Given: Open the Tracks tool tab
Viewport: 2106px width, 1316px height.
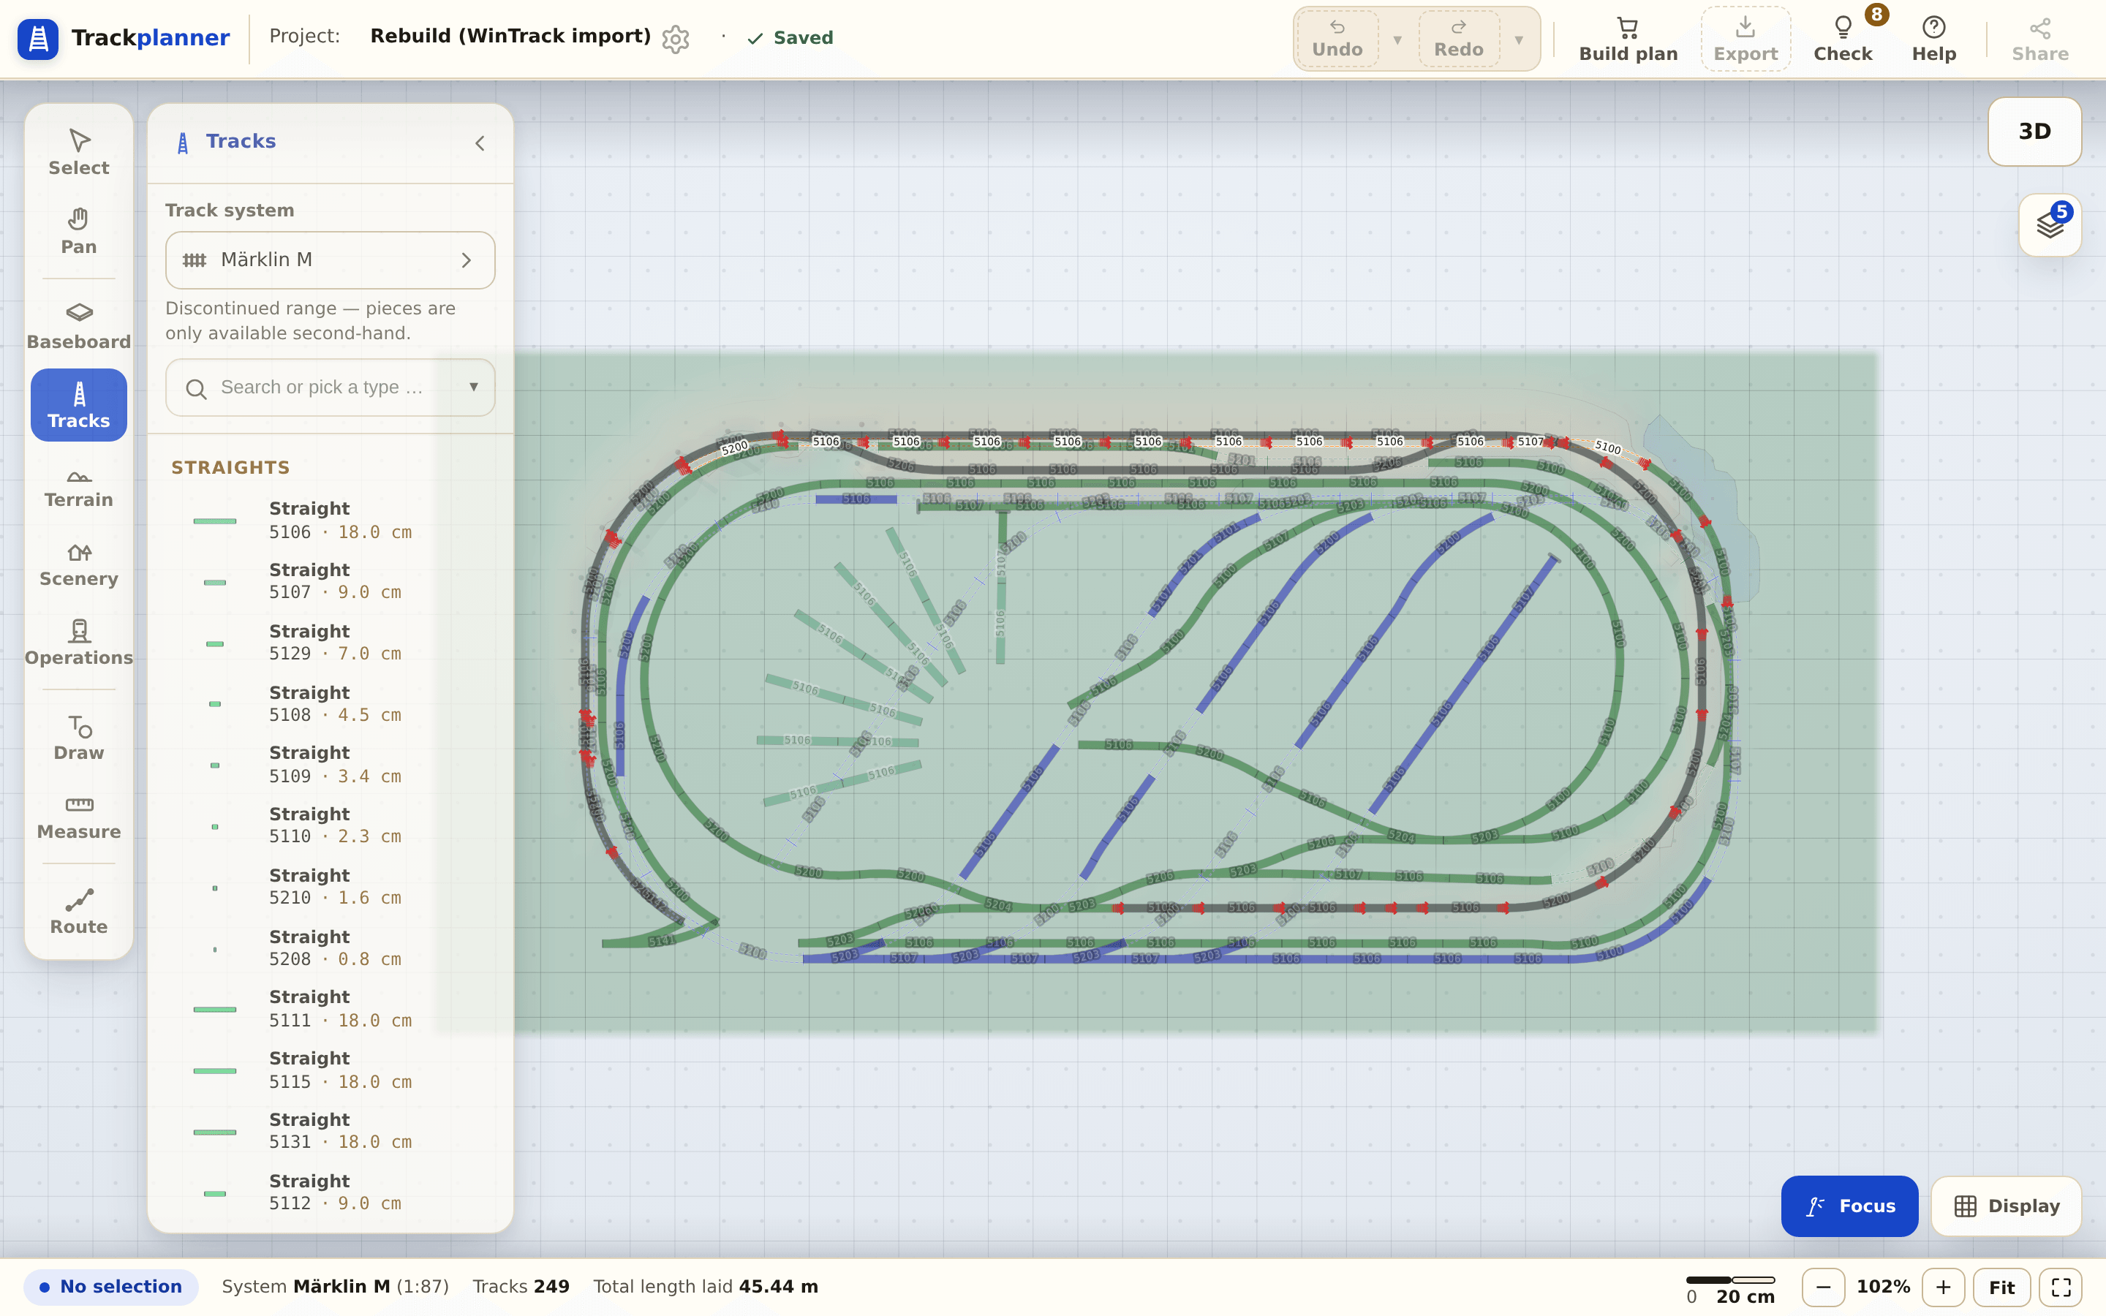Looking at the screenshot, I should tap(78, 406).
